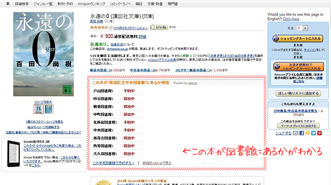The width and height of the screenshot is (331, 185).
Task: Open 雑誌 in top navigation
Action: (x=139, y=4)
